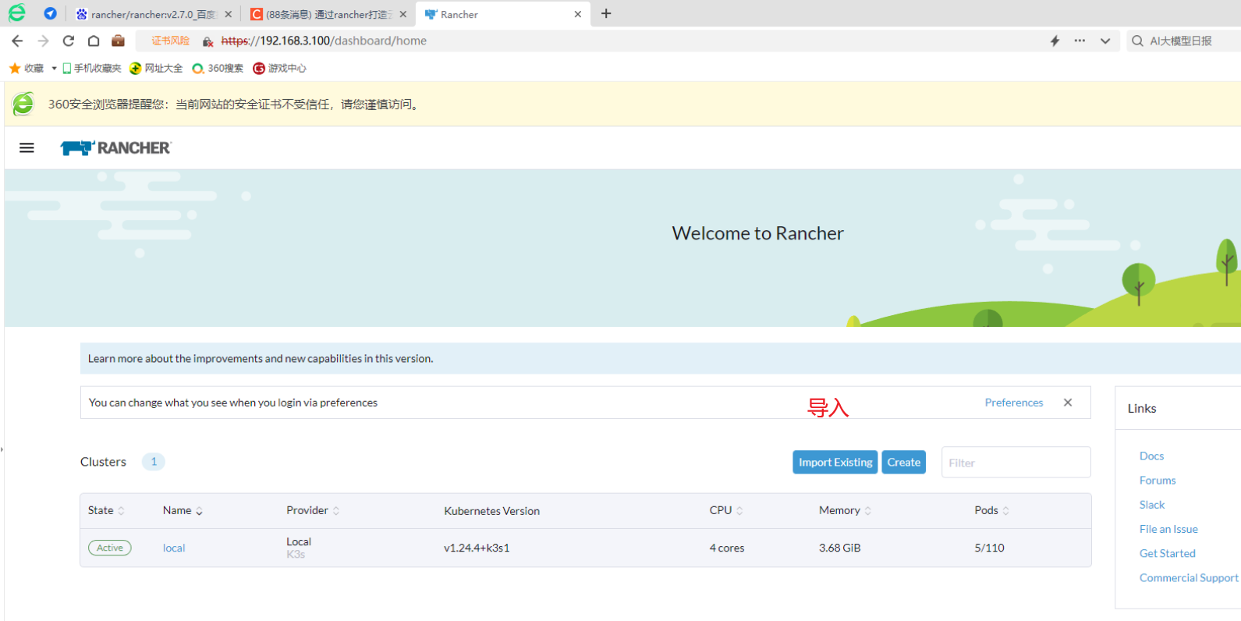Open the 游戏中心 bookmark
The image size is (1241, 621).
(x=279, y=69)
